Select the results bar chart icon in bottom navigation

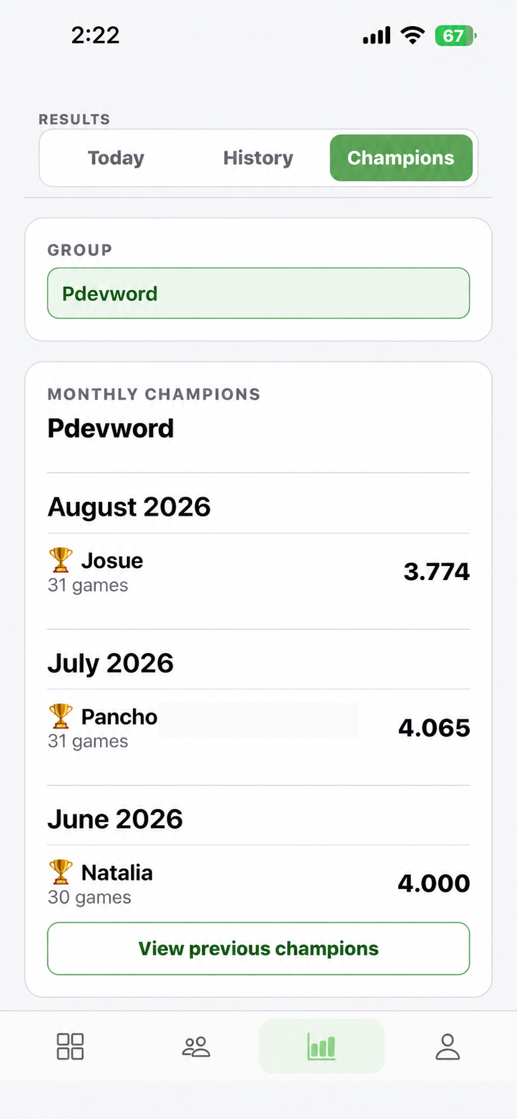coord(321,1046)
